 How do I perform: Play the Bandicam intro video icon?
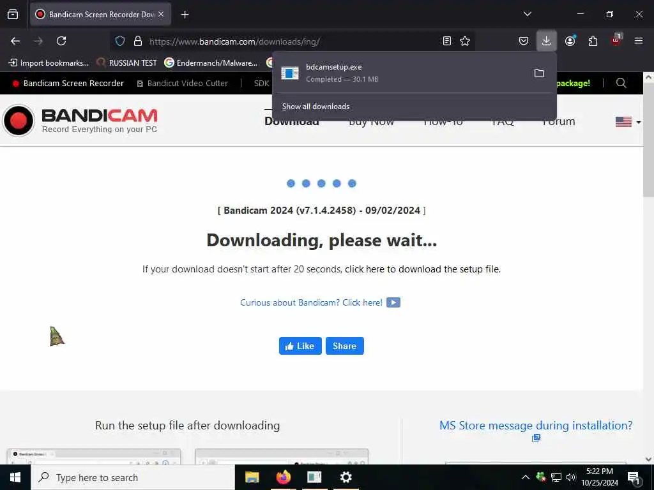(393, 302)
